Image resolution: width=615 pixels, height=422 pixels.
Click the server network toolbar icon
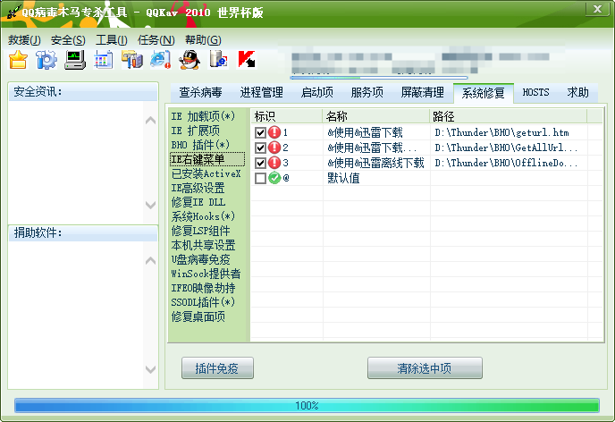tap(218, 60)
